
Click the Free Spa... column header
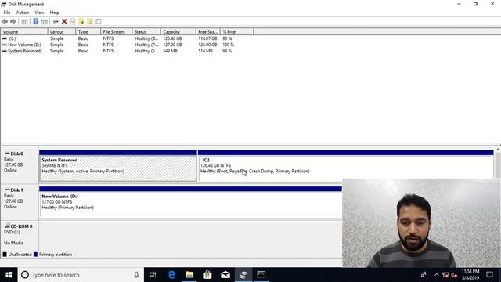click(x=207, y=31)
